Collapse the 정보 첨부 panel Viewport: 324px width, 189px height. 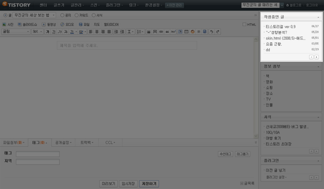(318, 67)
